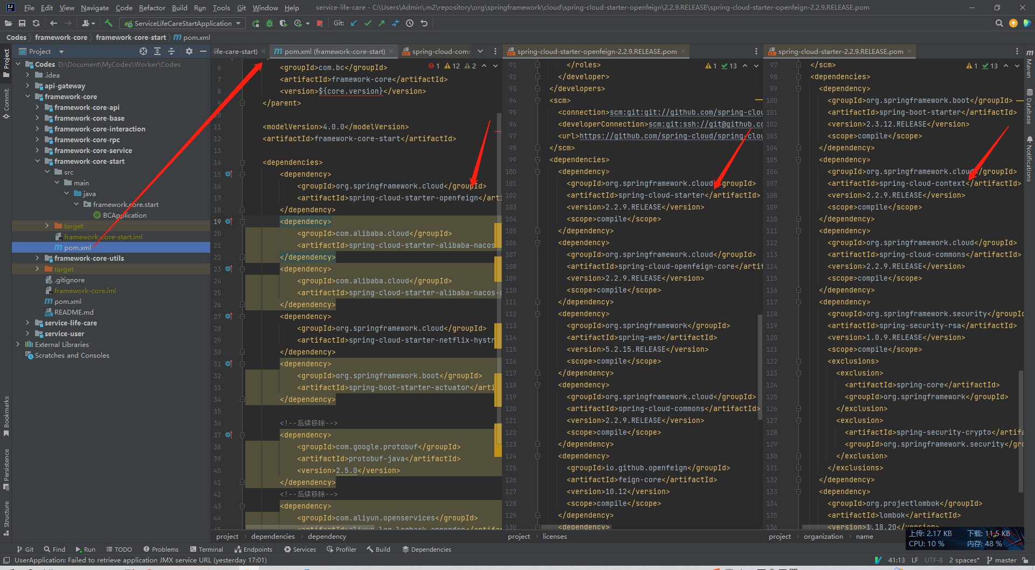Open tab list with three-dots in left editor

(495, 51)
